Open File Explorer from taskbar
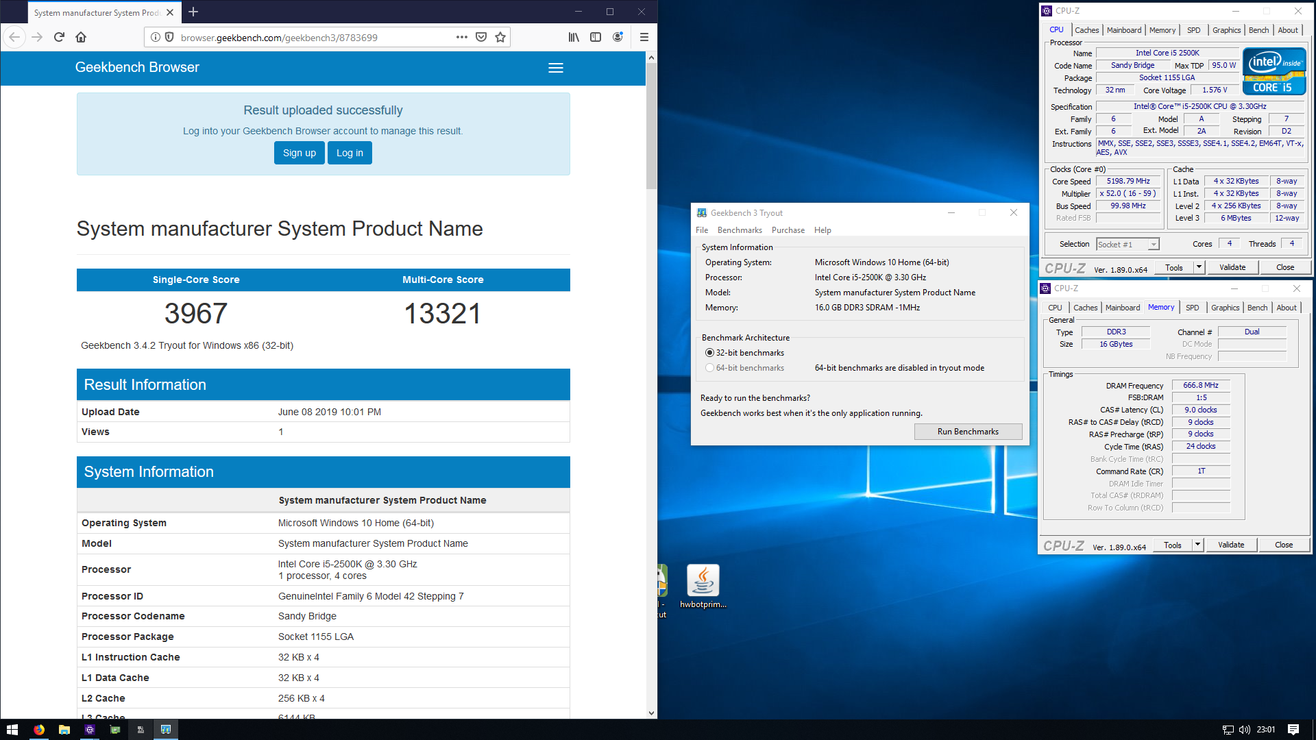The height and width of the screenshot is (740, 1316). click(64, 730)
